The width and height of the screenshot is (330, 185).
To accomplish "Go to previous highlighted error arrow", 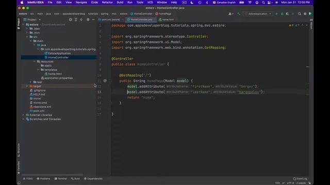I will coord(303,25).
